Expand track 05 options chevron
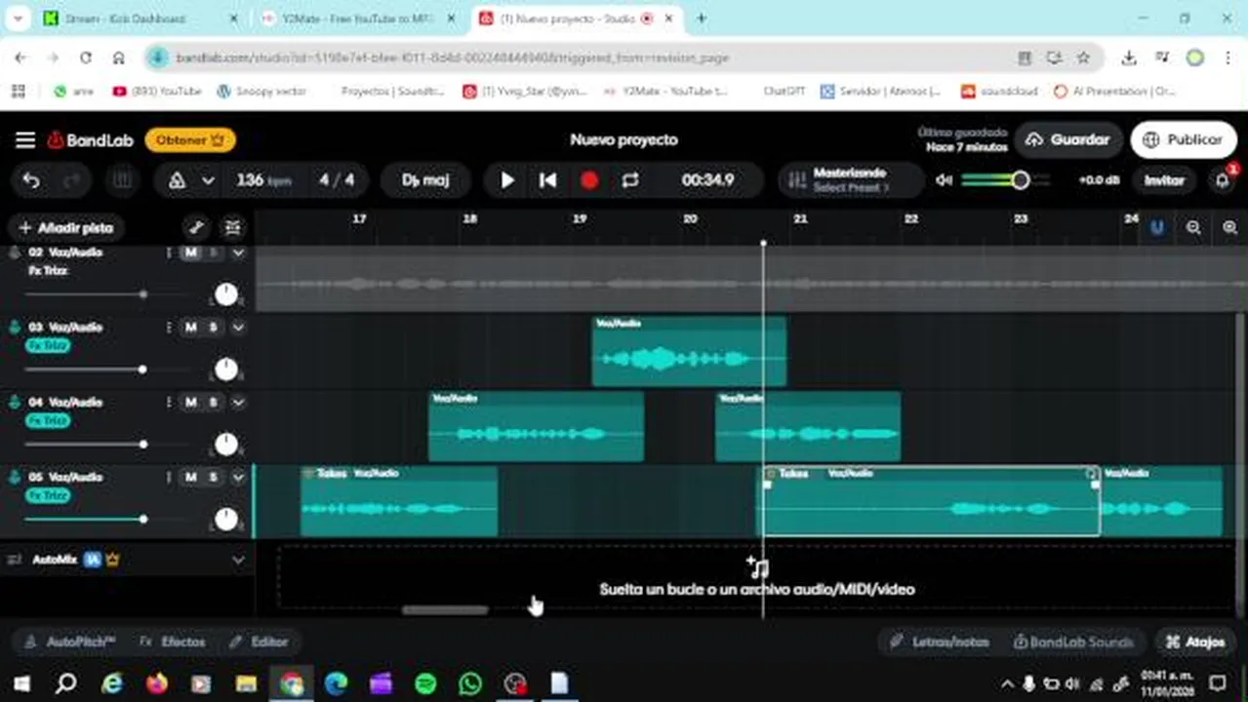Image resolution: width=1248 pixels, height=702 pixels. click(238, 478)
